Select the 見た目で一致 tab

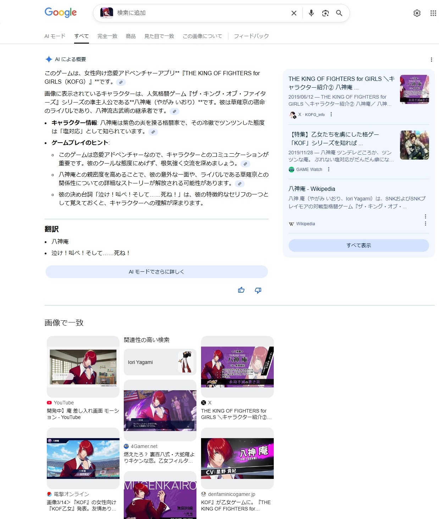tap(159, 36)
